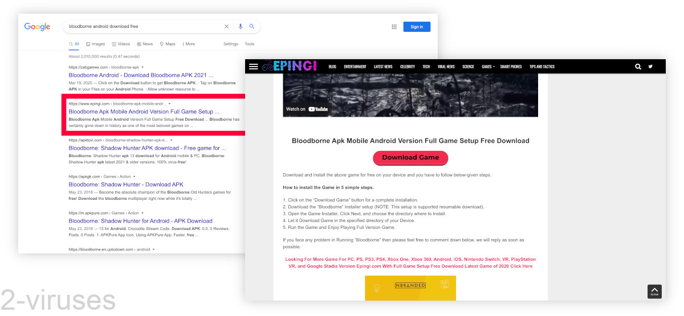Open Bloodborne: Shadow Hunter APK download result
Viewport: 684px width, 316px height.
coord(147,148)
